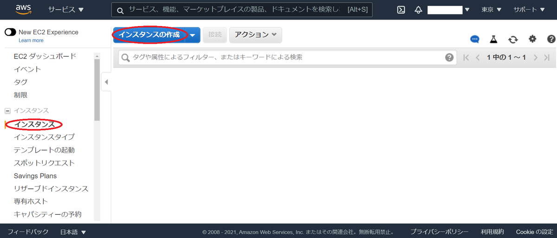Go to first page of results
This screenshot has width=557, height=238.
(466, 58)
